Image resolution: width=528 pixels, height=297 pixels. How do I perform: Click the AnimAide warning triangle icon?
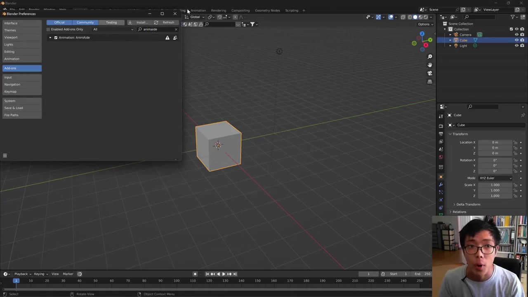pyautogui.click(x=167, y=38)
